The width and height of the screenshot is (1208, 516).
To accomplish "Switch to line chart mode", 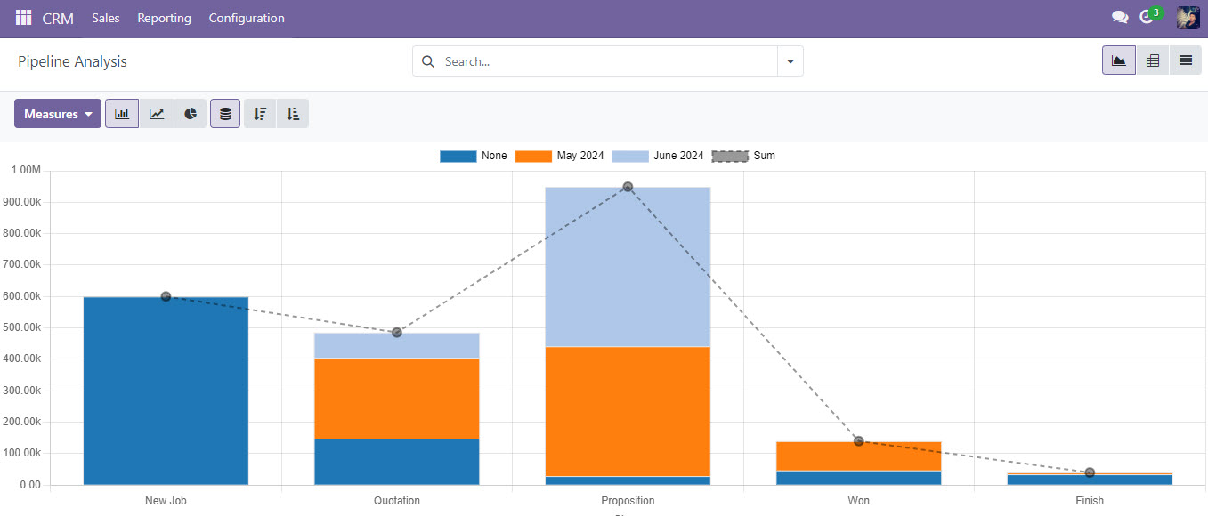I will 157,114.
